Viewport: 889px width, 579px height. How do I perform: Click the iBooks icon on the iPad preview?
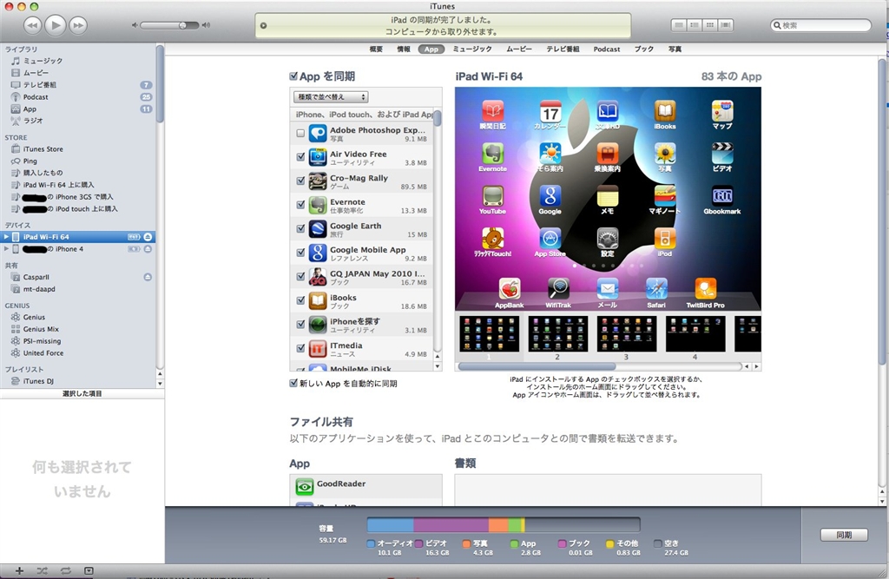click(x=664, y=112)
